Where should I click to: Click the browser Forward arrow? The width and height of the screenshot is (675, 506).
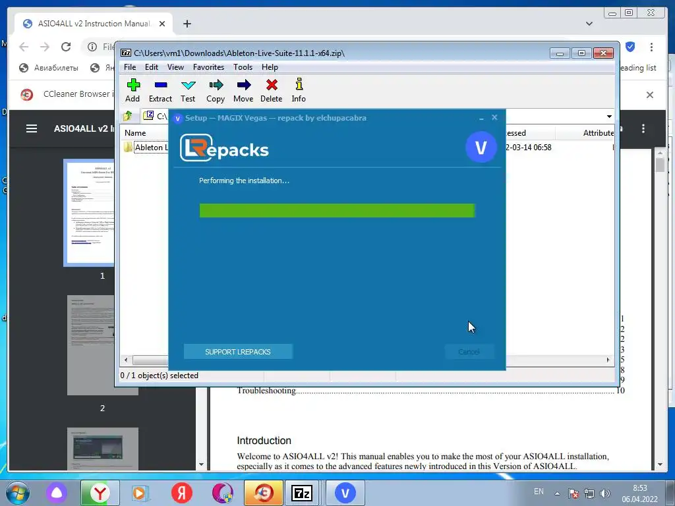pyautogui.click(x=45, y=47)
